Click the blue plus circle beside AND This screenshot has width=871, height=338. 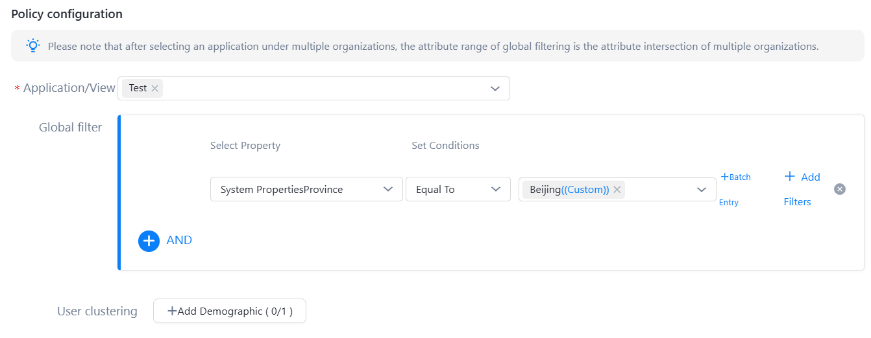[149, 241]
